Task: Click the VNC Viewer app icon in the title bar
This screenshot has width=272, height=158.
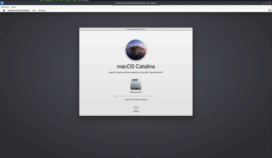Action: pyautogui.click(x=2, y=3)
